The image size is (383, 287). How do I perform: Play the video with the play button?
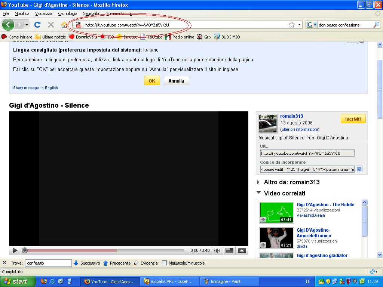[x=15, y=250]
